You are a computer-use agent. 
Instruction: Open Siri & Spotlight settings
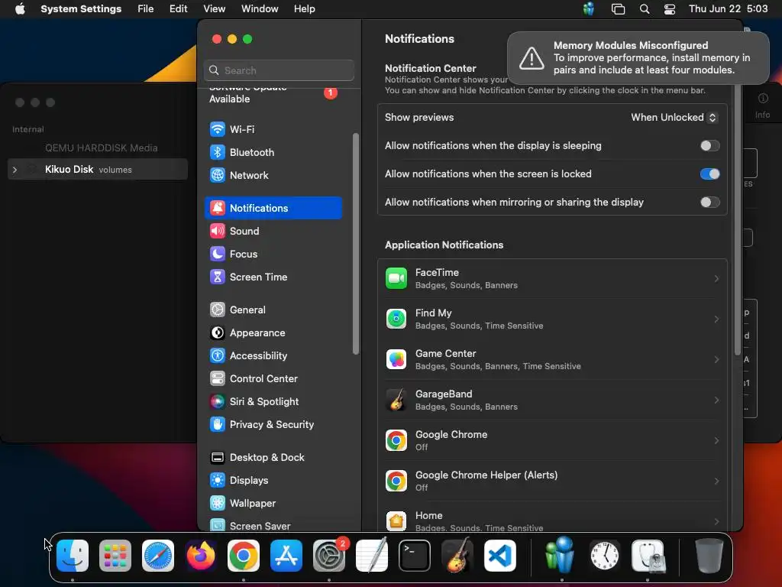coord(273,402)
